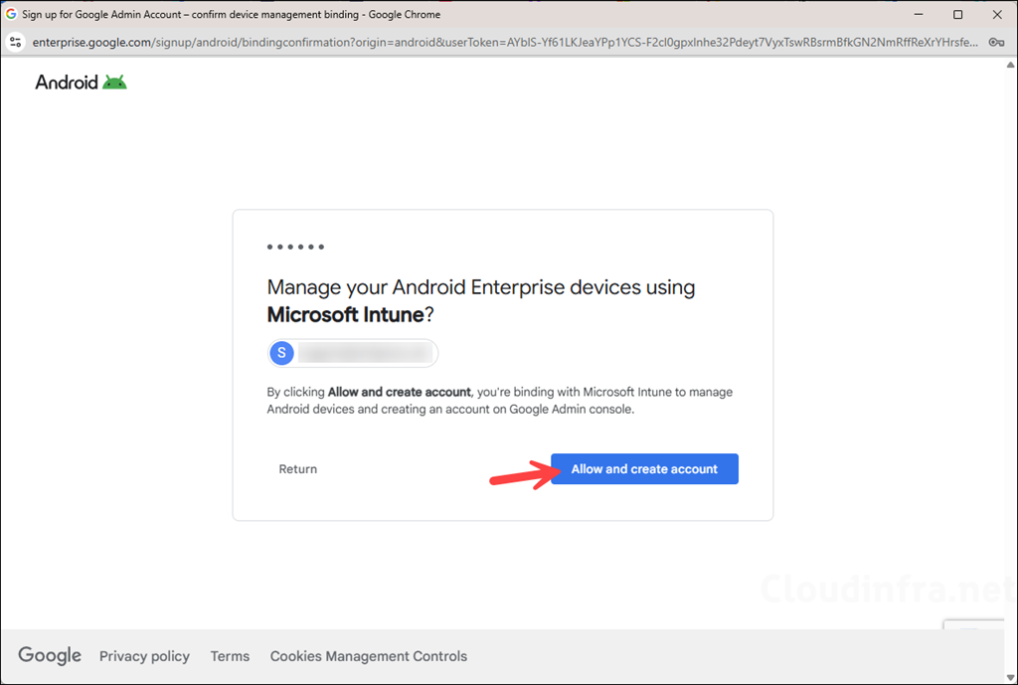Maximize the Chrome window

tap(957, 14)
